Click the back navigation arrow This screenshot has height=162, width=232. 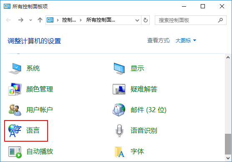click(x=8, y=20)
